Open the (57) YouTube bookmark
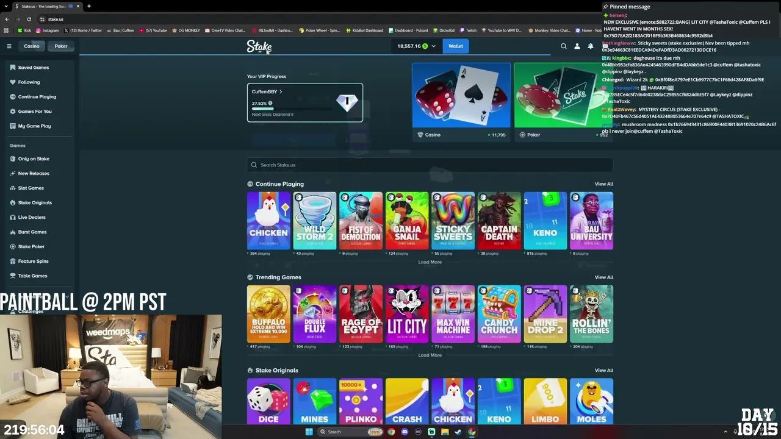Screen dimensions: 781x439 pyautogui.click(x=153, y=30)
